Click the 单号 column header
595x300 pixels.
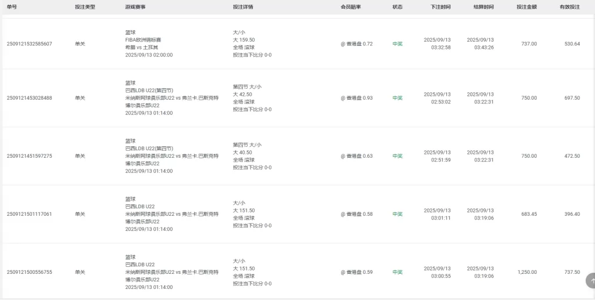pyautogui.click(x=12, y=7)
